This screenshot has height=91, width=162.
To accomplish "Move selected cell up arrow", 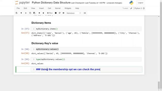I will pos(39,13).
